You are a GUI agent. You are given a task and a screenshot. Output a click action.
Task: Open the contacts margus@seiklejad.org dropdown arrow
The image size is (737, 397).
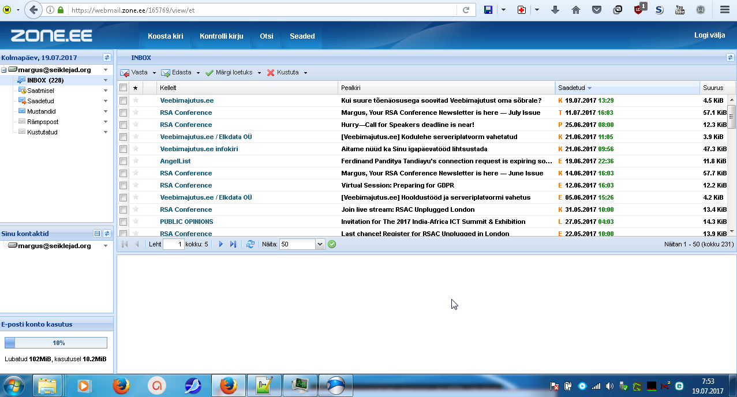106,246
